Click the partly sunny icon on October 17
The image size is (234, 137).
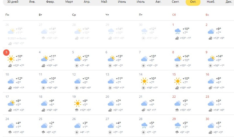click(x=11, y=103)
